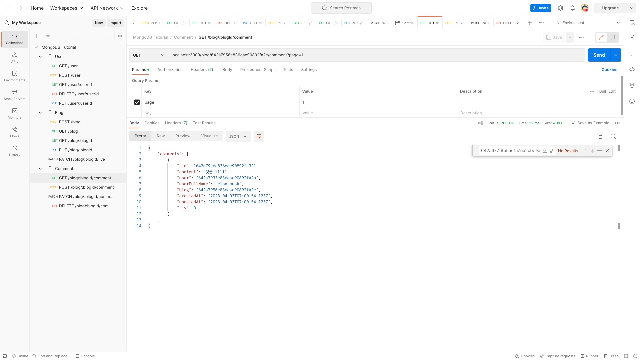Toggle the sidebar from status bar
Viewport: 640px width, 360px height.
[5, 356]
